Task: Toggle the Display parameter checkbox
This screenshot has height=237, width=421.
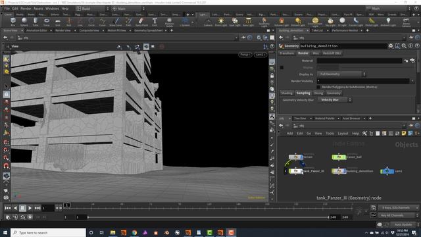Action: point(282,67)
